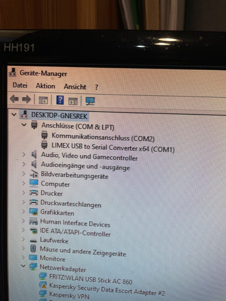Image resolution: width=226 pixels, height=301 pixels.
Task: Click the Netzwerkadapter network icon
Action: [x=33, y=266]
